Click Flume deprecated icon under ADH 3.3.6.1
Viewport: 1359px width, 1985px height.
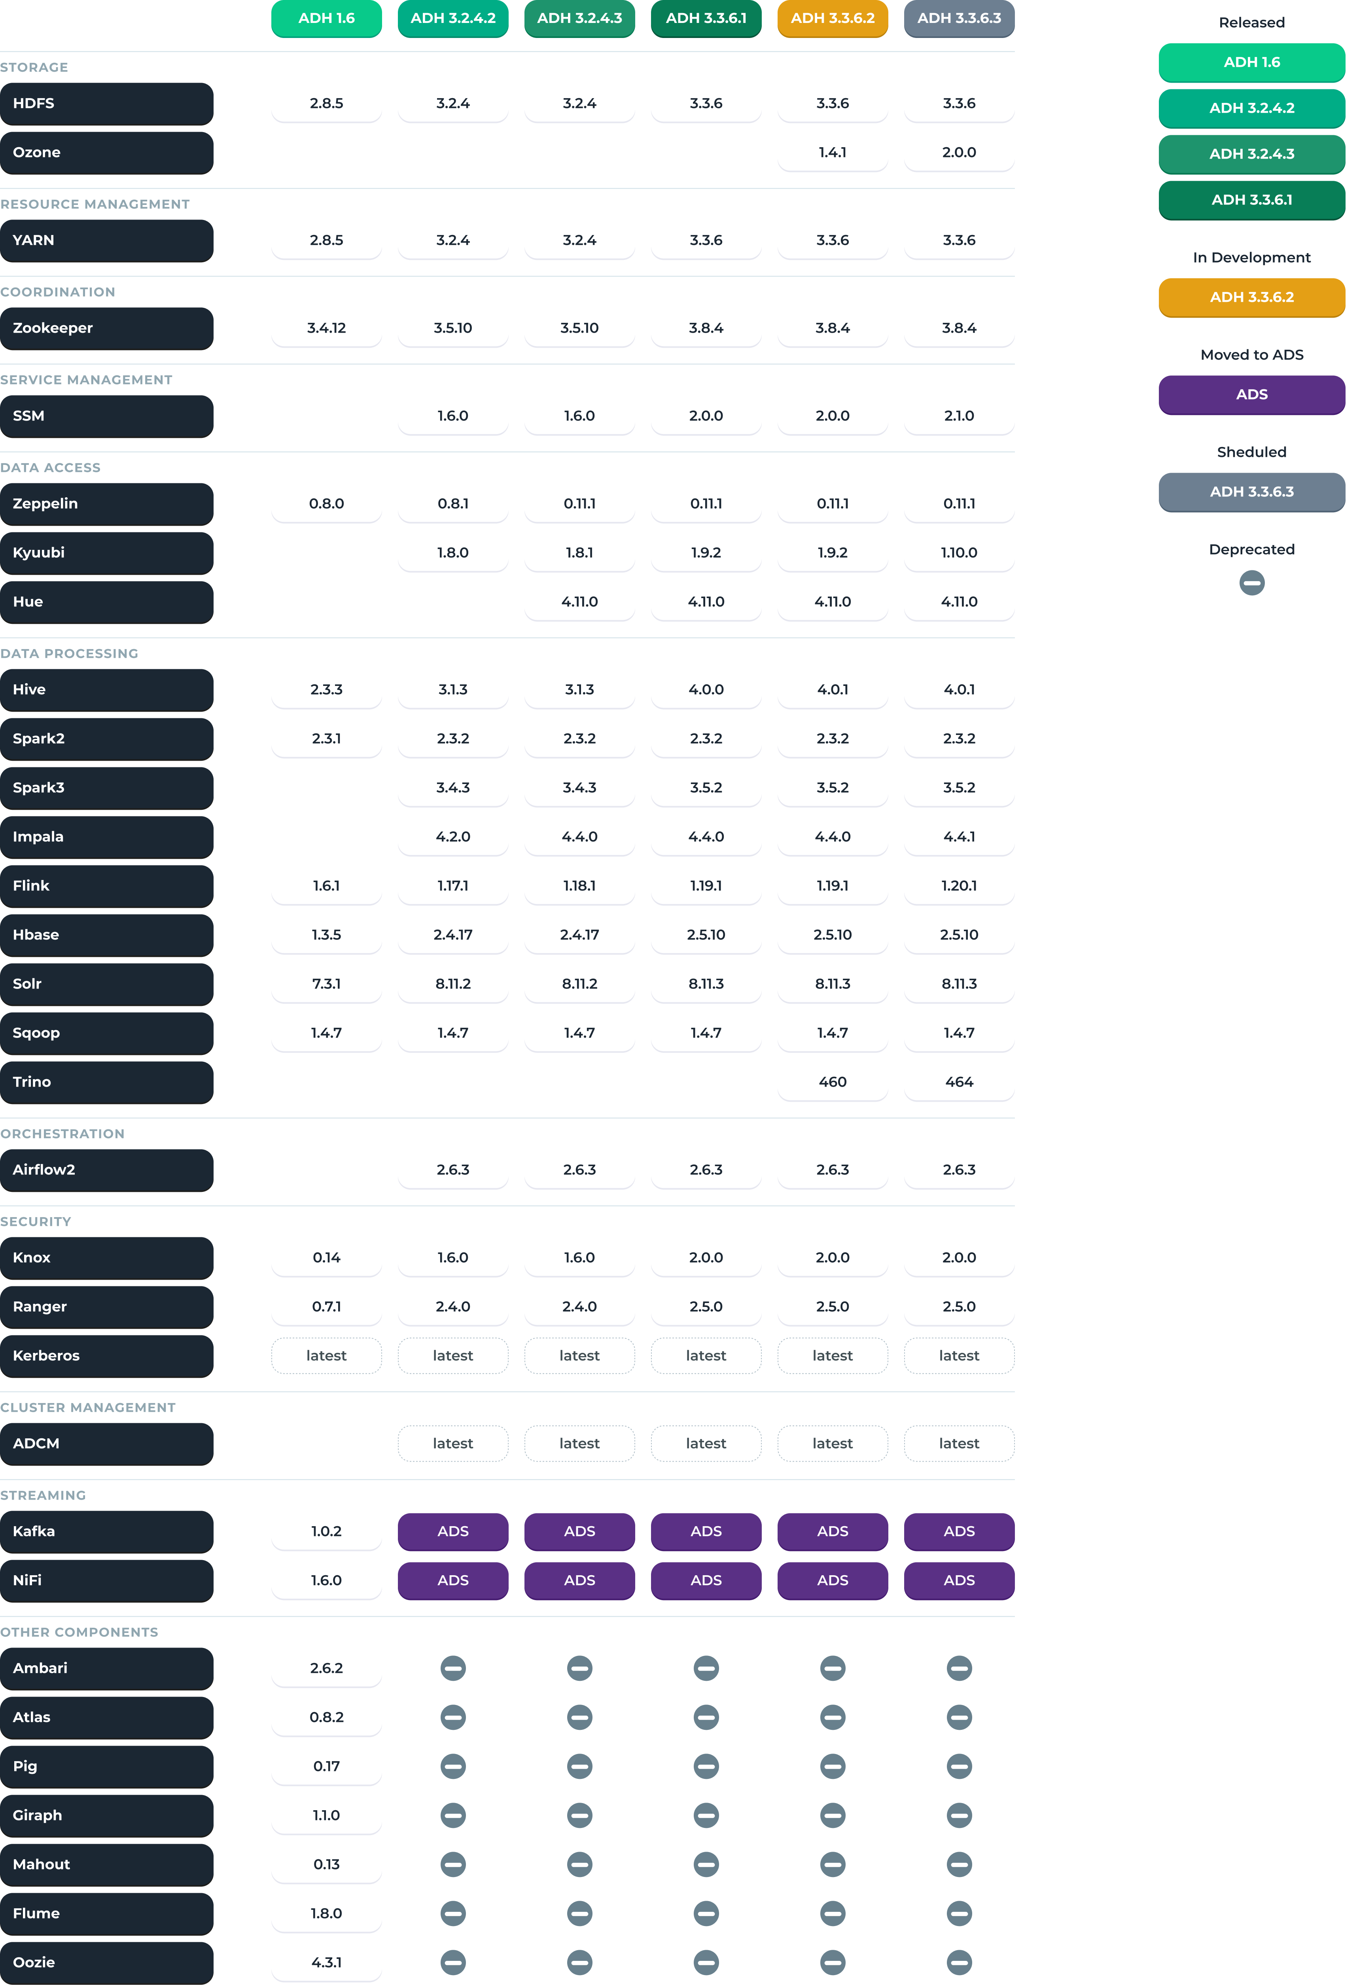click(706, 1913)
